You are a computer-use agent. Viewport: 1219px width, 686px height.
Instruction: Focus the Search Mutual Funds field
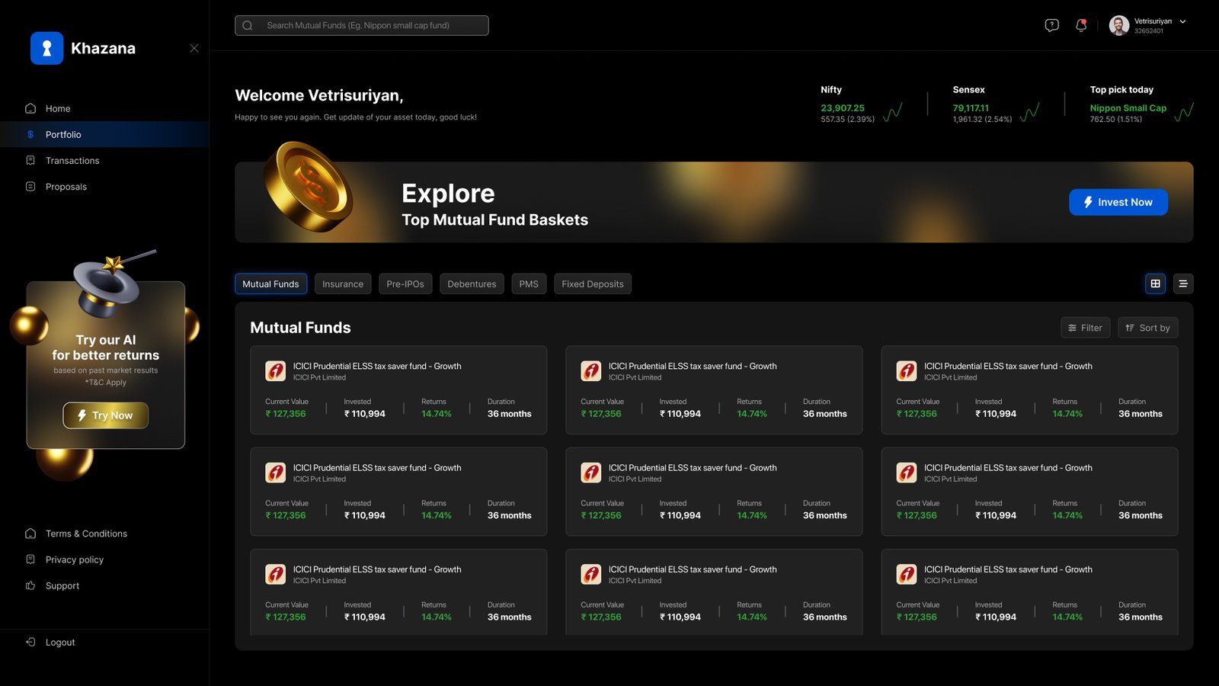[362, 25]
